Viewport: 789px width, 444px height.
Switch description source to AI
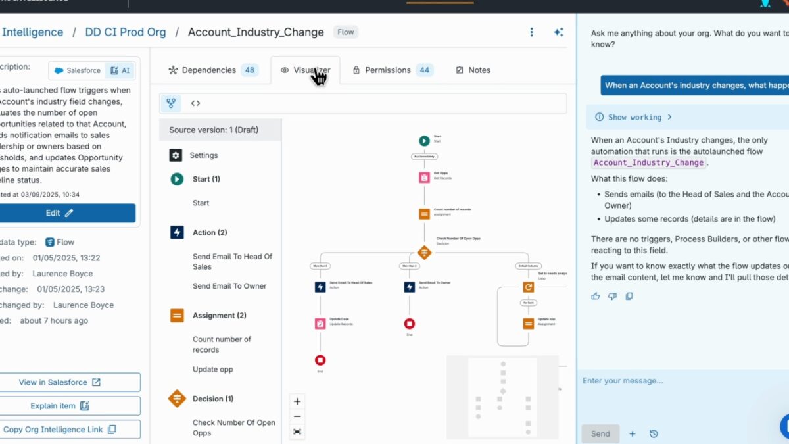pyautogui.click(x=120, y=70)
